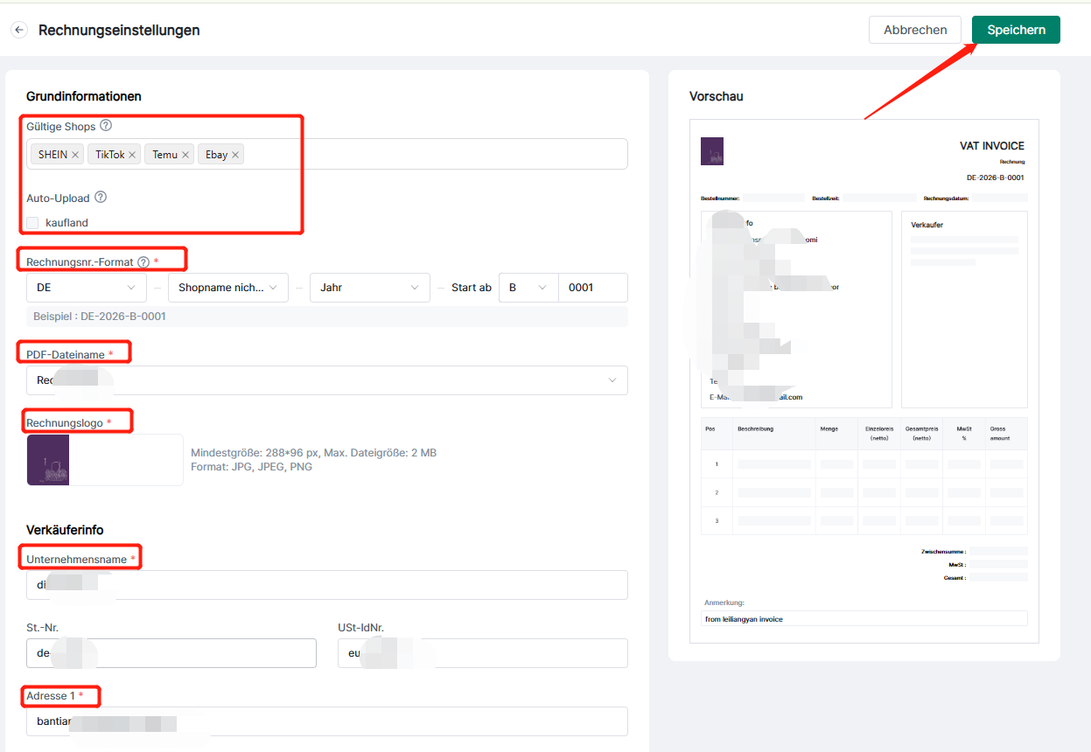Open the PDF-Dateiname dropdown

click(x=326, y=380)
